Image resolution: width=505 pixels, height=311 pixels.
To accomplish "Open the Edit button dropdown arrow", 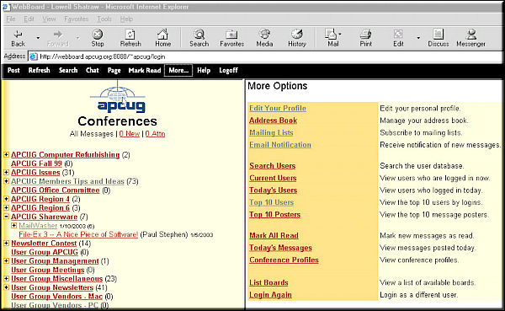I will 418,38.
